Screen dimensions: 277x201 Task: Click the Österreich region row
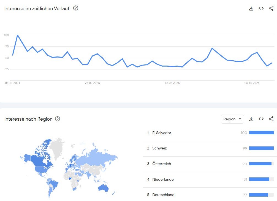pos(162,164)
